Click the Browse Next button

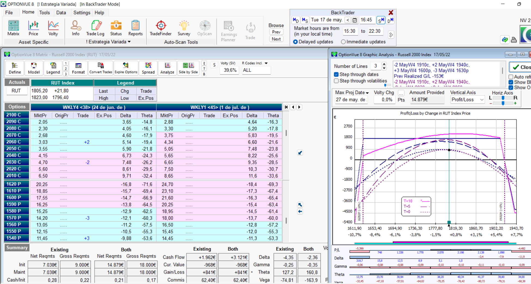(276, 39)
